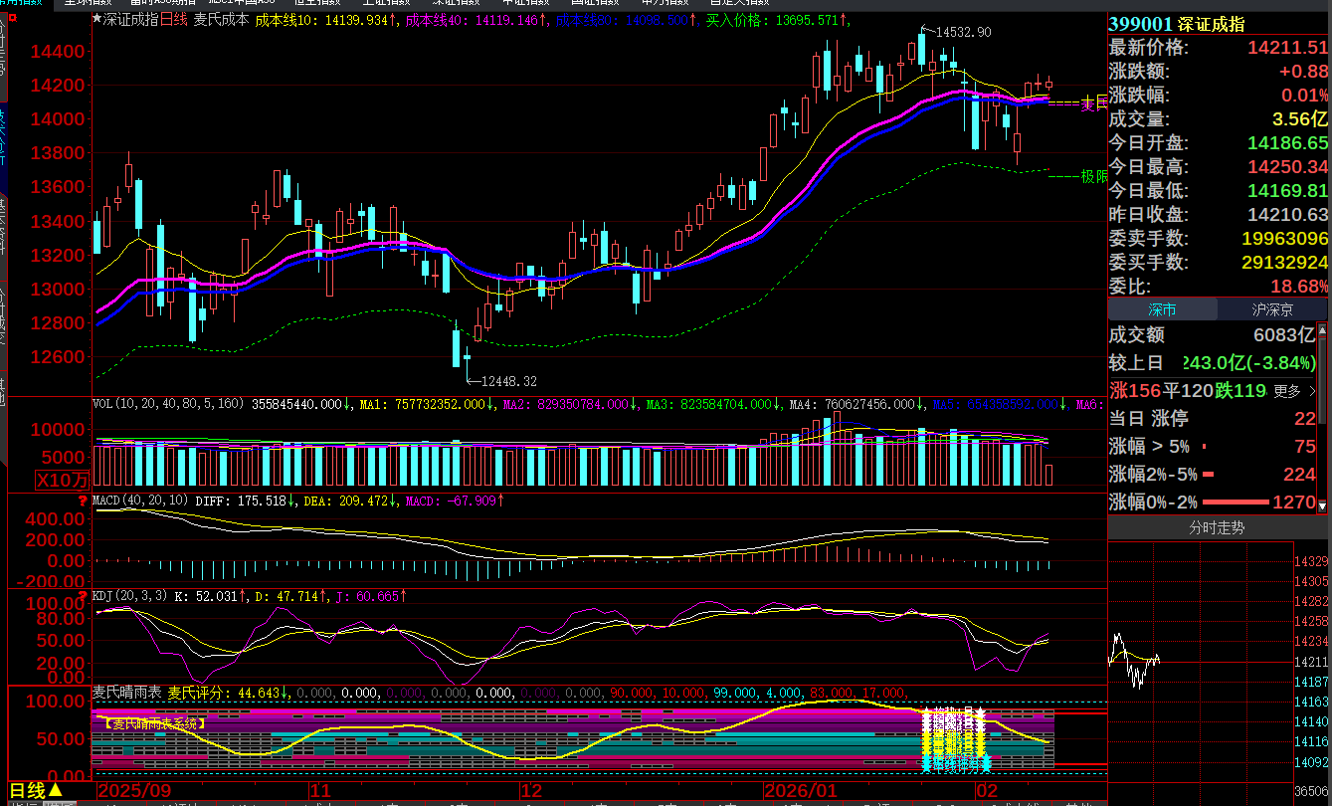
Task: Click the 12448.32 low price marker
Action: click(x=507, y=381)
